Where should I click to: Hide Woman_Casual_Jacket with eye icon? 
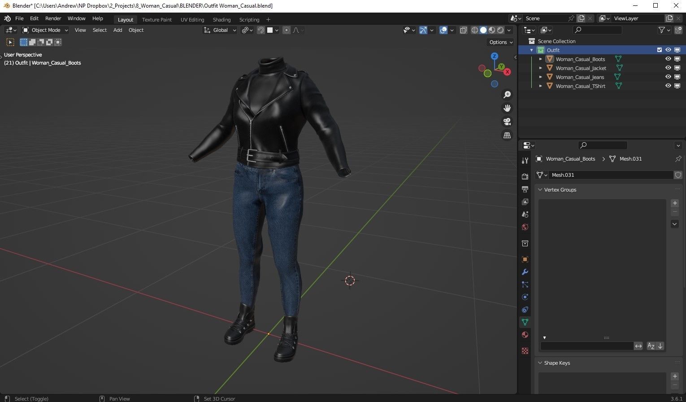pos(668,68)
